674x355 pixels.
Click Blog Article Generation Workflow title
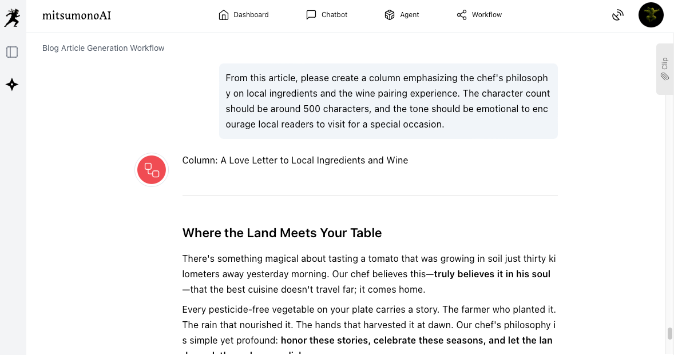(104, 48)
